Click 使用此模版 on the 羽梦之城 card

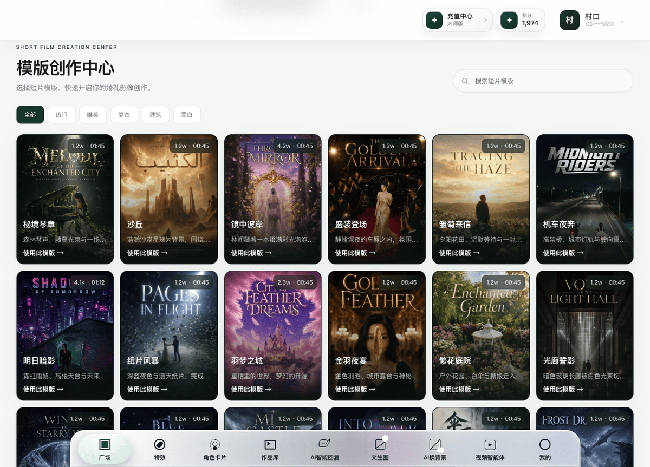coord(251,389)
